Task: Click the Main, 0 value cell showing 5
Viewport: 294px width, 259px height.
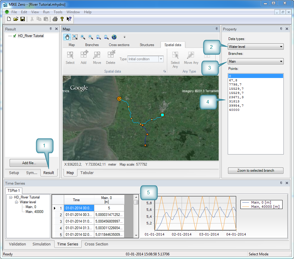Action: pyautogui.click(x=109, y=208)
